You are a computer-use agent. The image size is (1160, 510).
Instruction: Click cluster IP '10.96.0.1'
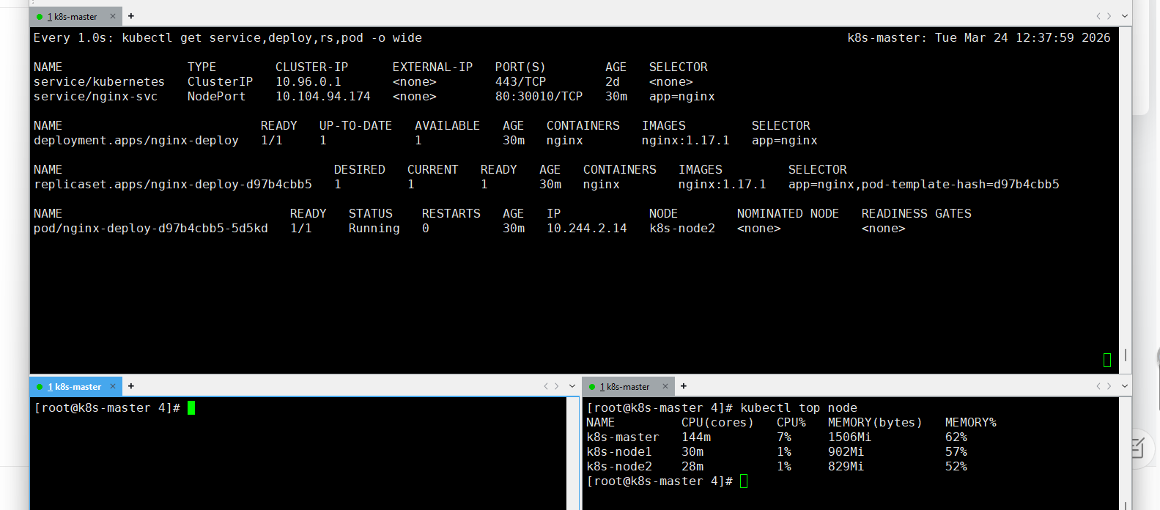[309, 82]
